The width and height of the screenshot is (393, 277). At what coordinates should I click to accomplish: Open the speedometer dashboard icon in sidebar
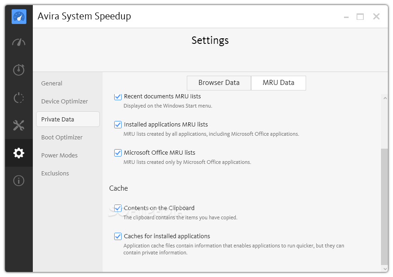click(x=19, y=42)
